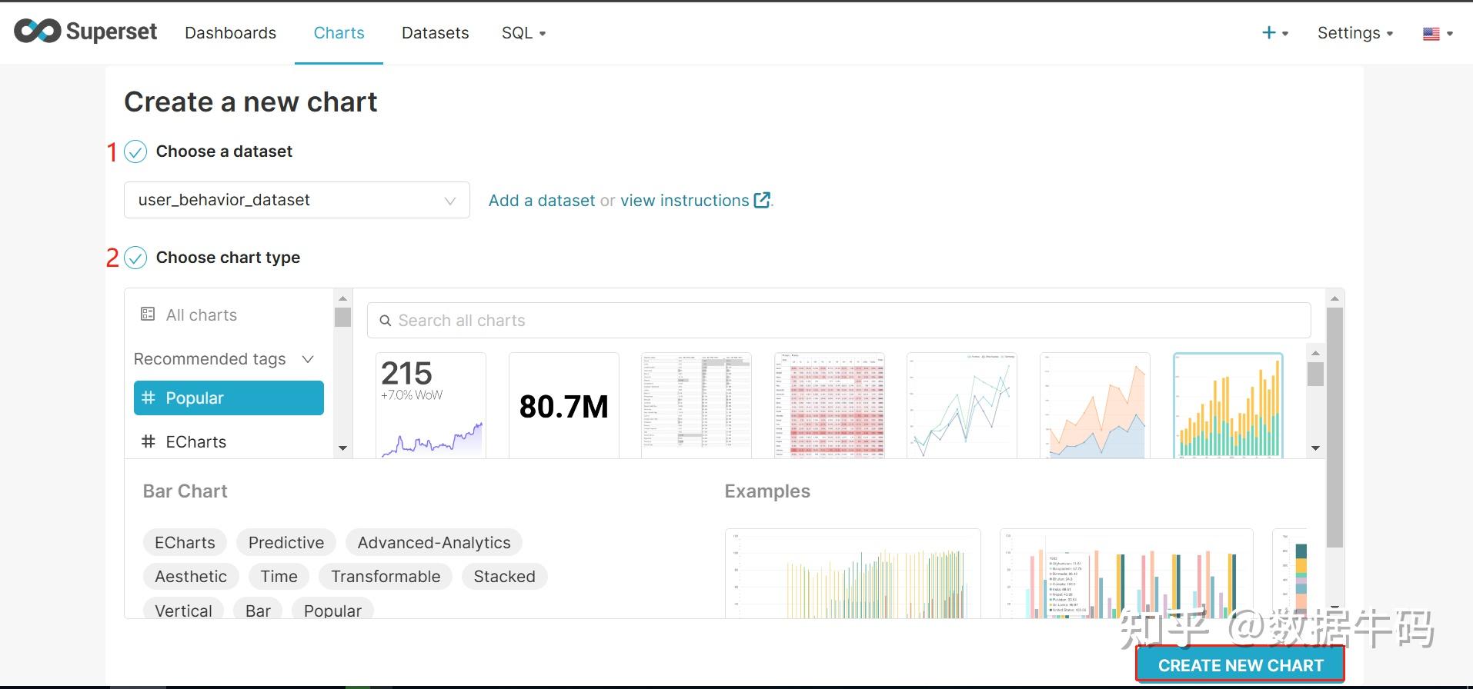
Task: Filter by the Stacked tag pill
Action: [504, 577]
